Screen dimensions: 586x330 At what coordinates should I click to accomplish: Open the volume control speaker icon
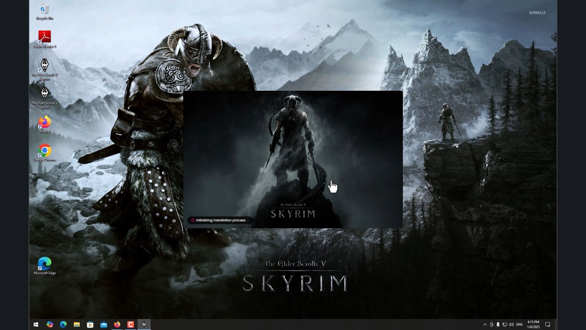tap(511, 324)
